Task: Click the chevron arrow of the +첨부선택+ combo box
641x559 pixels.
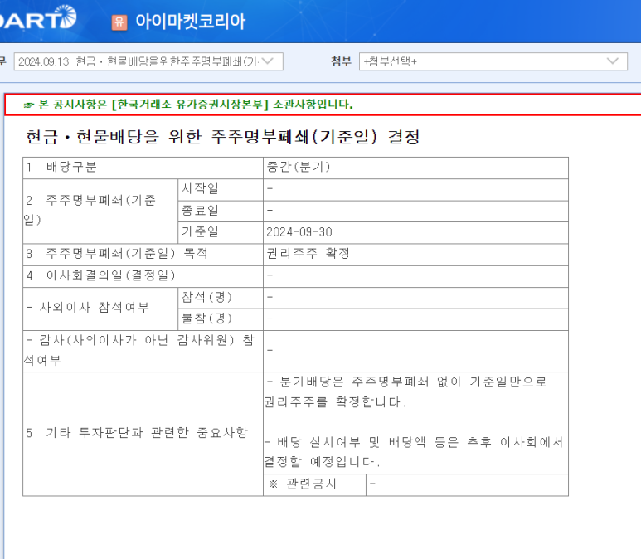Action: tap(614, 61)
